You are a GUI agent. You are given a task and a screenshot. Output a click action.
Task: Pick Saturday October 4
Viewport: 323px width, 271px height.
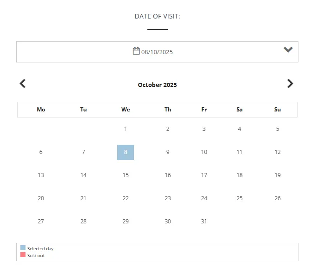[240, 129]
